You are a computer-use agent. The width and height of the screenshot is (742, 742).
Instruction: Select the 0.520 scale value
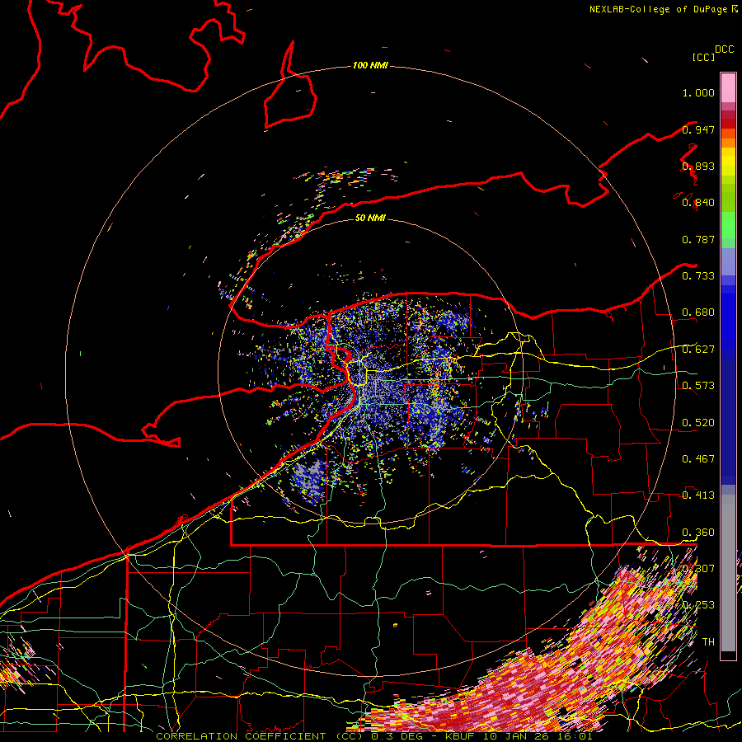tap(698, 423)
